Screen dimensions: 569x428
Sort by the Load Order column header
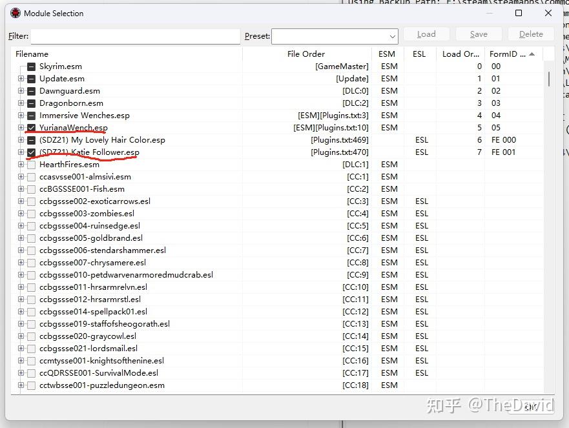tap(460, 54)
